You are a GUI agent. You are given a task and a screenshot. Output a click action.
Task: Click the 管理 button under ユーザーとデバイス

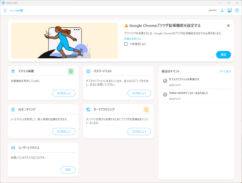(x=68, y=170)
